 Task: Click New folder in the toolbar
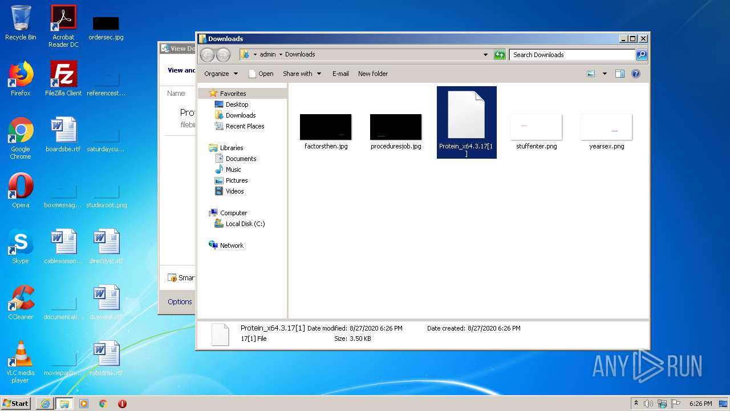[373, 74]
